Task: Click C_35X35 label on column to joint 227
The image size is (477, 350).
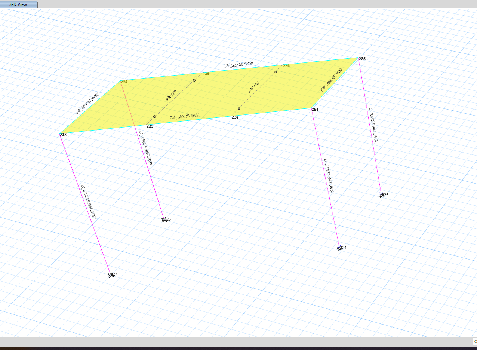Action: pyautogui.click(x=89, y=202)
